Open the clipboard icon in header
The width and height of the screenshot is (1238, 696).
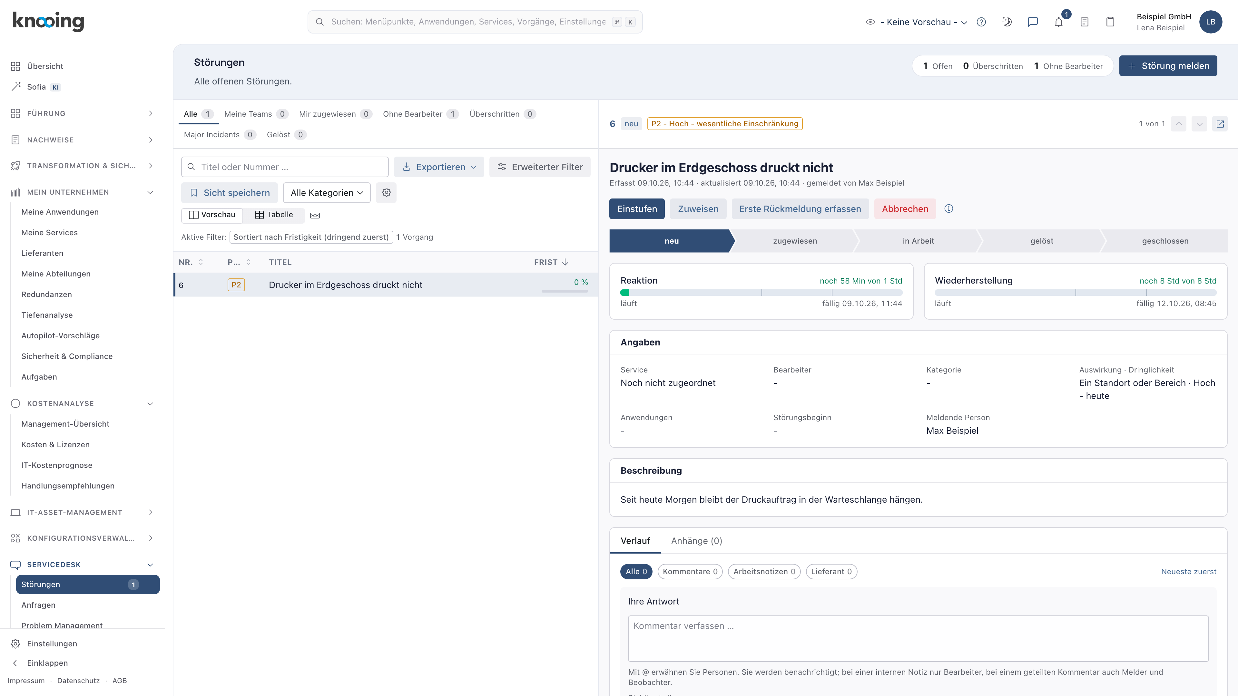click(1110, 22)
